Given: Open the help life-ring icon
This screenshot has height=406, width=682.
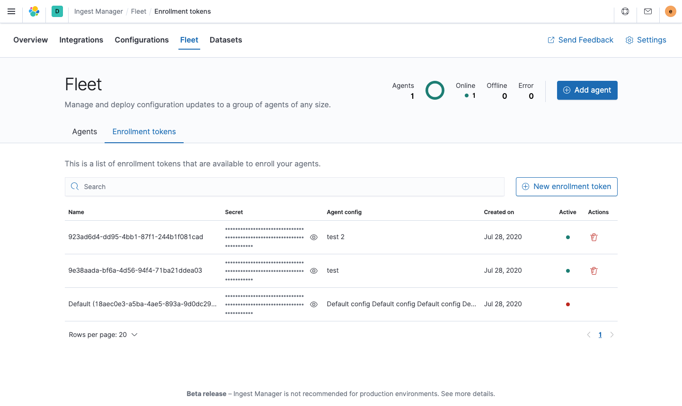Looking at the screenshot, I should pos(625,11).
